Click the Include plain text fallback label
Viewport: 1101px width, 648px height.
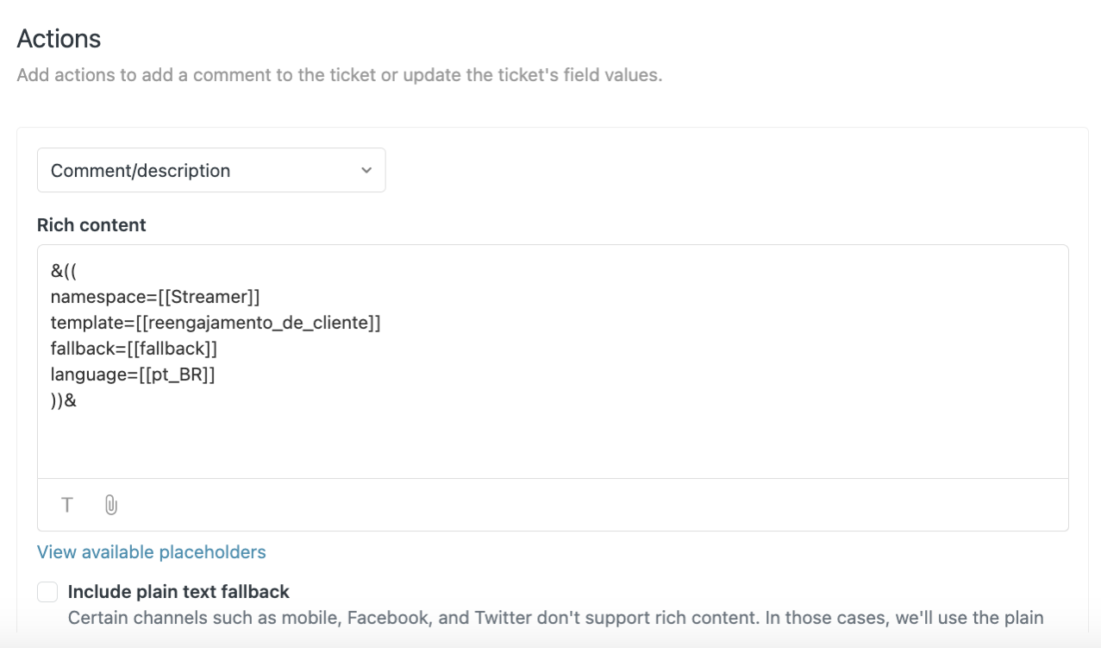pos(178,592)
